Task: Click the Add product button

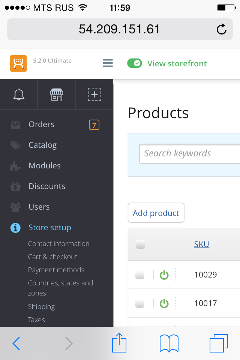Action: 156,213
